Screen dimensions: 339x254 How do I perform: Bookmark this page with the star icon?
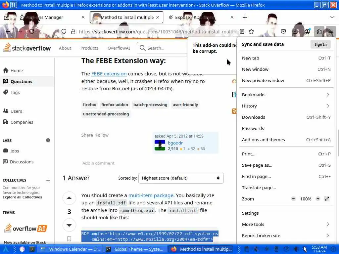click(251, 31)
